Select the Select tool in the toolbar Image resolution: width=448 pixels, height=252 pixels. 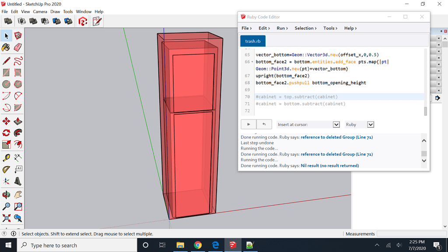coord(7,36)
